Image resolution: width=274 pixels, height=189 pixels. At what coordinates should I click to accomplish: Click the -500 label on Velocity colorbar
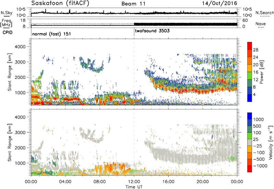tap(259, 159)
